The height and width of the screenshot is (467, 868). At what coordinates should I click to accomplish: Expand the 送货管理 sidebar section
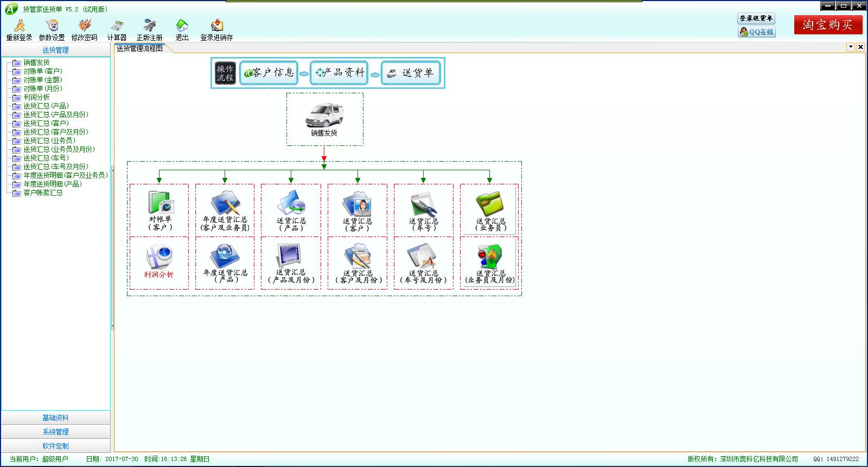point(56,50)
